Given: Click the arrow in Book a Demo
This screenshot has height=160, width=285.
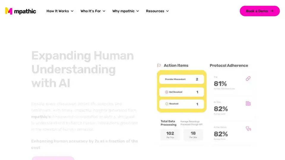Looking at the screenshot, I should 272,11.
